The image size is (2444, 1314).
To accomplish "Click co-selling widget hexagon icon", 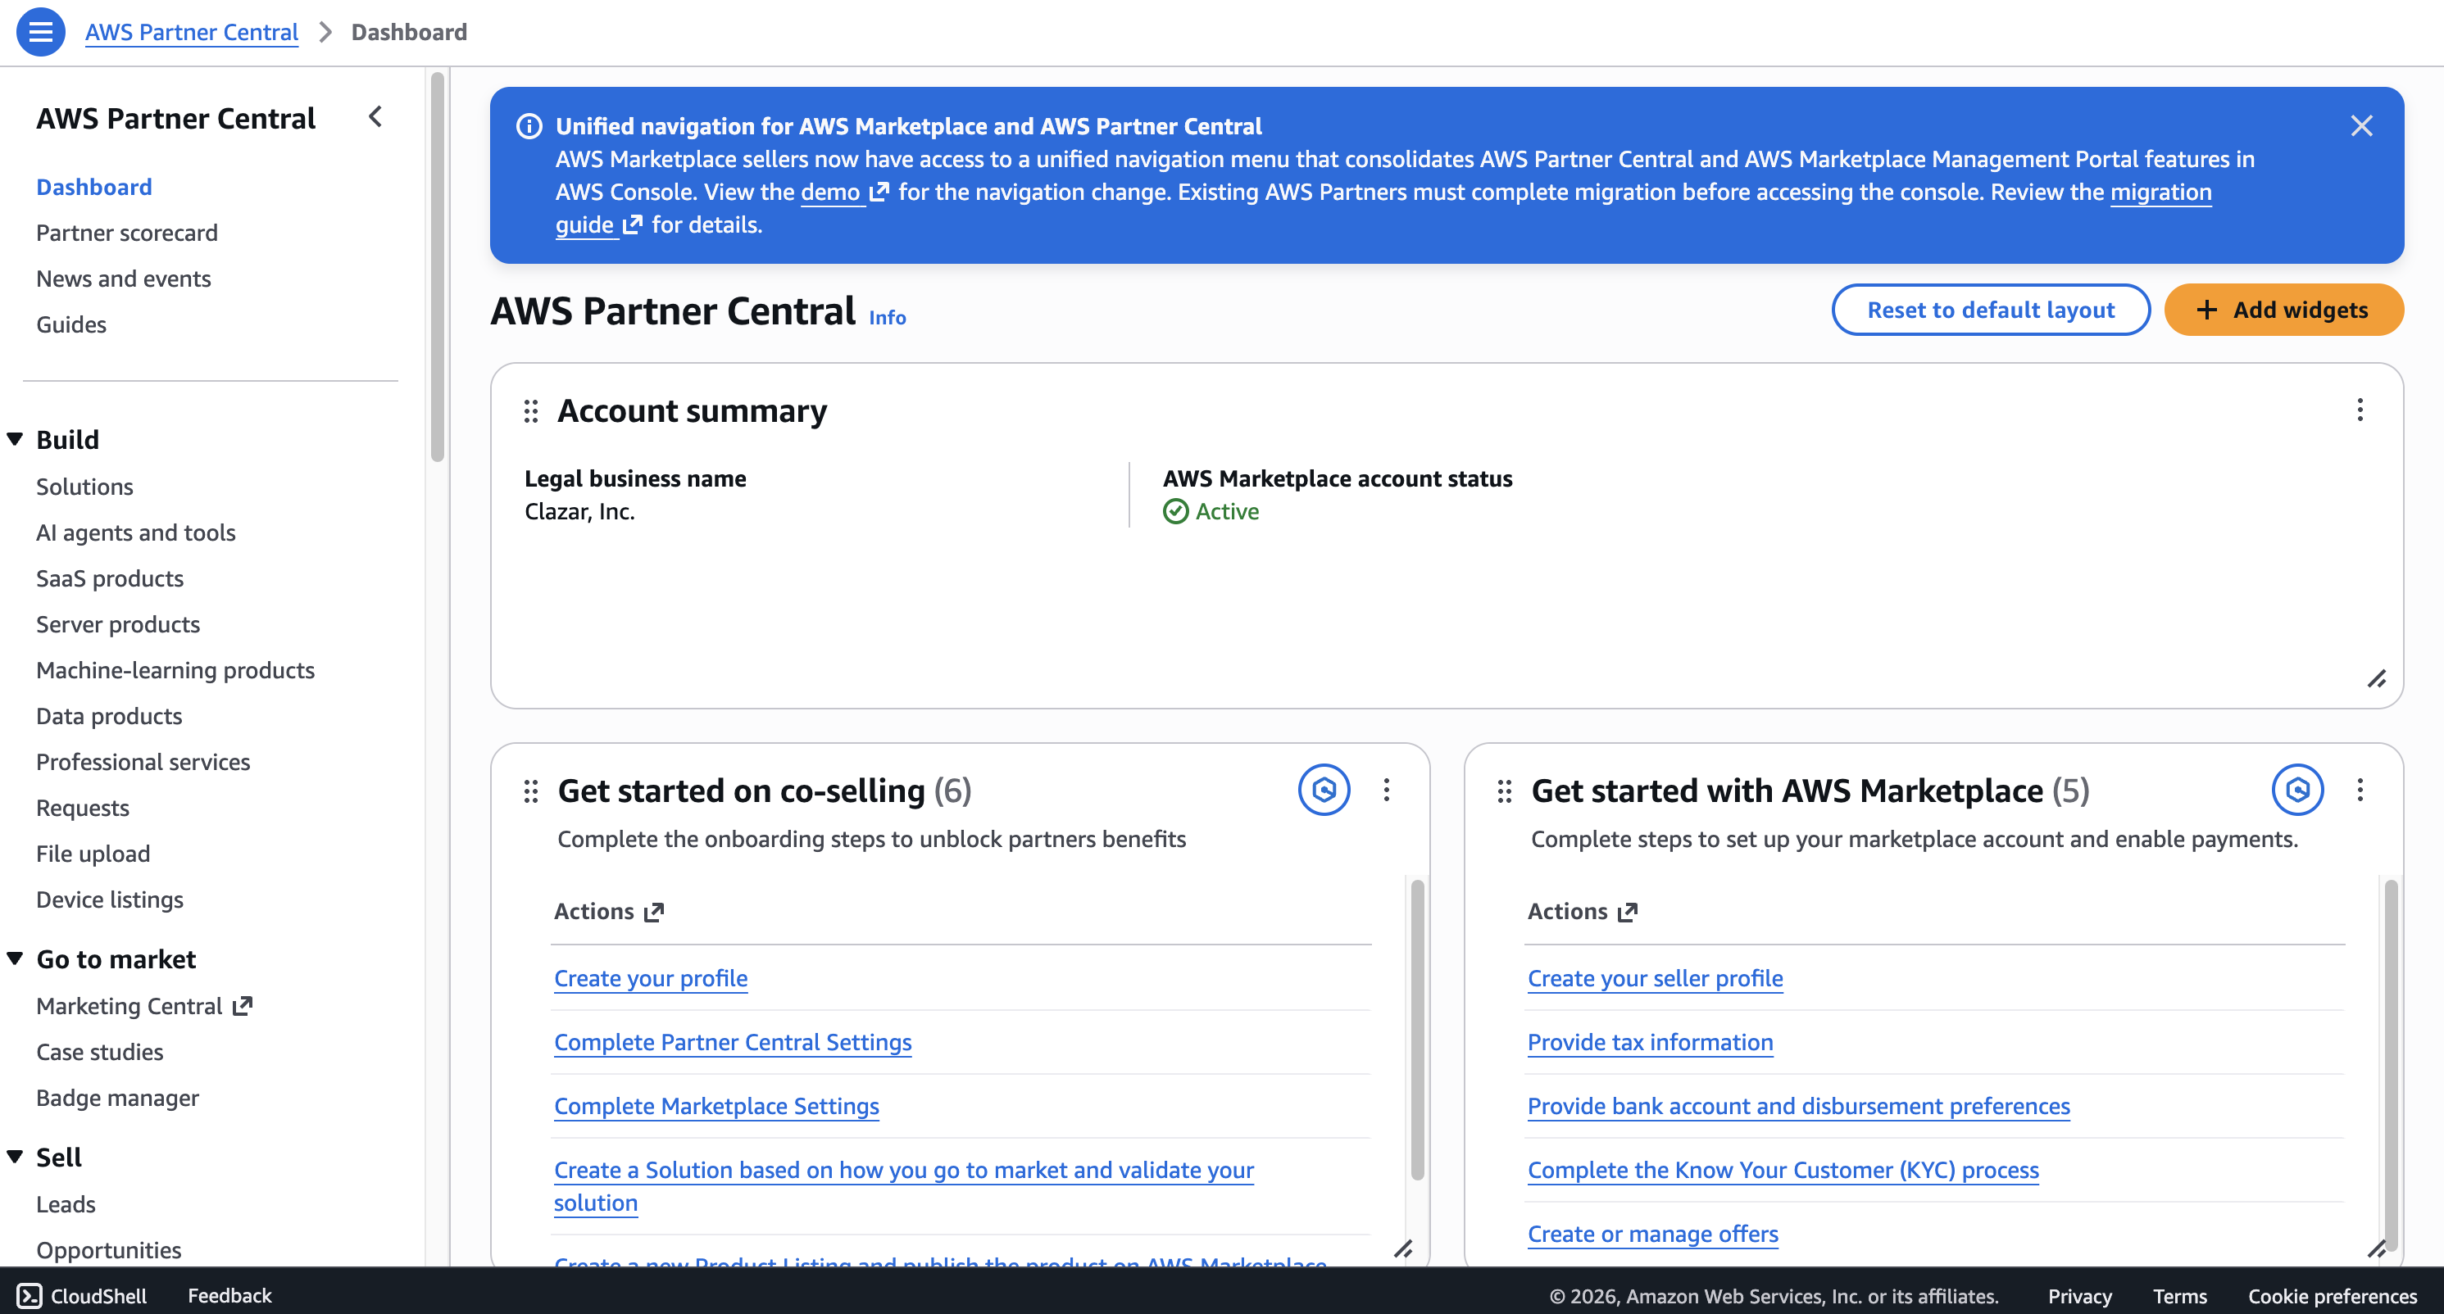I will [x=1324, y=790].
